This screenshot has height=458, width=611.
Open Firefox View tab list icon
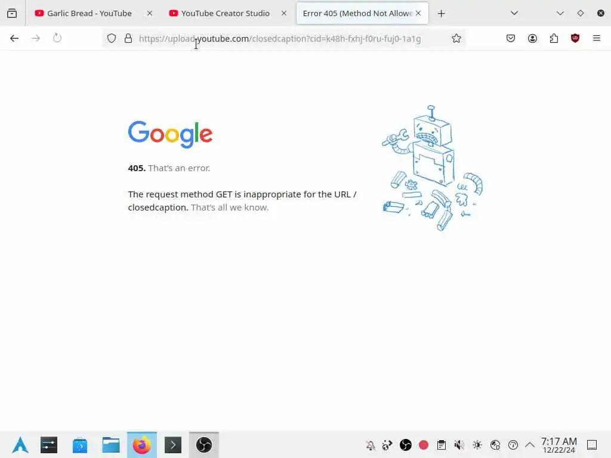tap(12, 13)
